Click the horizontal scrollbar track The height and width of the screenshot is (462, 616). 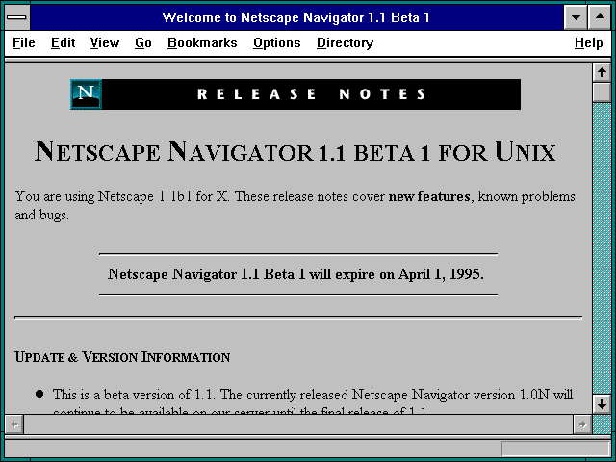pyautogui.click(x=298, y=424)
